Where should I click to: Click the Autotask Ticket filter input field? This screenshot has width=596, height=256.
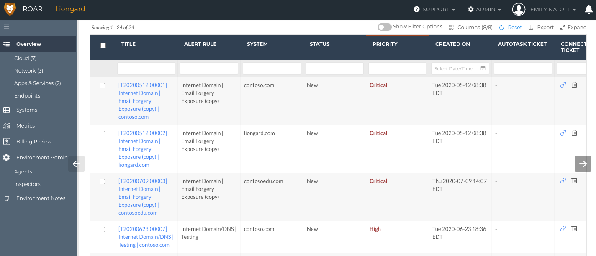tap(523, 68)
